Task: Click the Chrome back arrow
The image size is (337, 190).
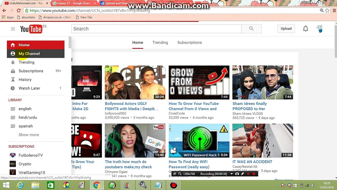Action: (4, 11)
